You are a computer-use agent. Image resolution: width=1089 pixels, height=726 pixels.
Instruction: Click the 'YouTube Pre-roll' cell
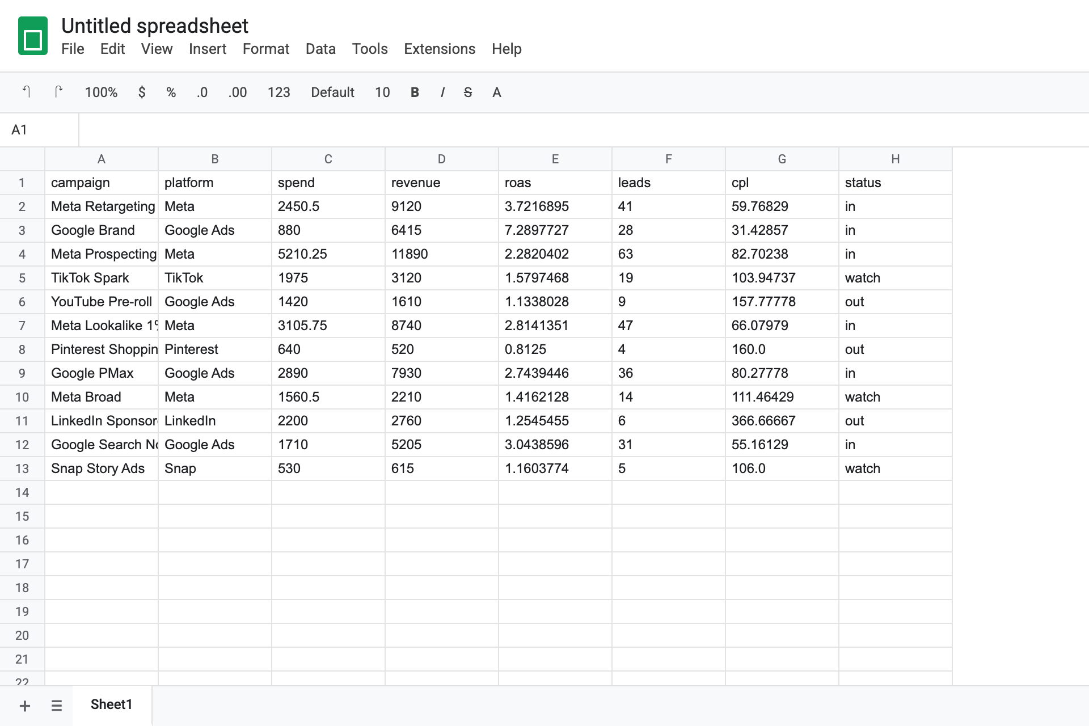point(102,302)
